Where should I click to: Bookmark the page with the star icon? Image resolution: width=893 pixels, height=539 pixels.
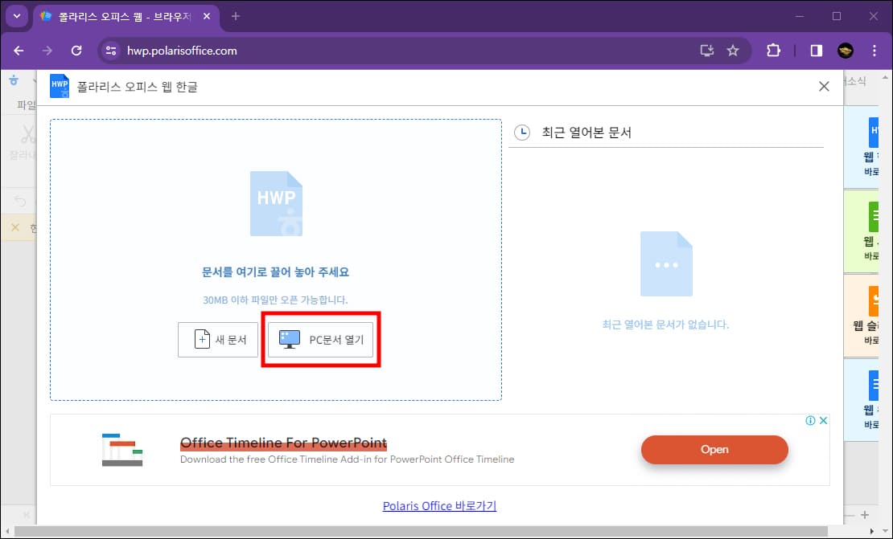point(733,50)
